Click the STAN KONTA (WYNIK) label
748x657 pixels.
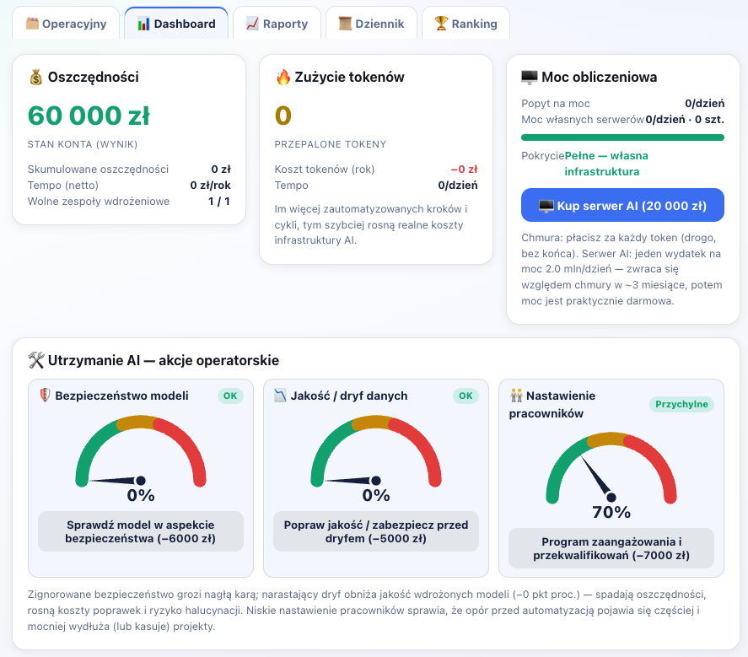[83, 144]
